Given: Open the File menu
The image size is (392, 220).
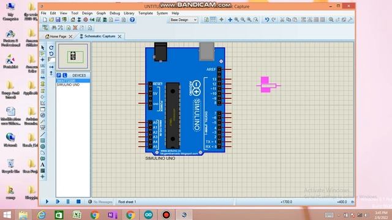Looking at the screenshot, I should 43,13.
